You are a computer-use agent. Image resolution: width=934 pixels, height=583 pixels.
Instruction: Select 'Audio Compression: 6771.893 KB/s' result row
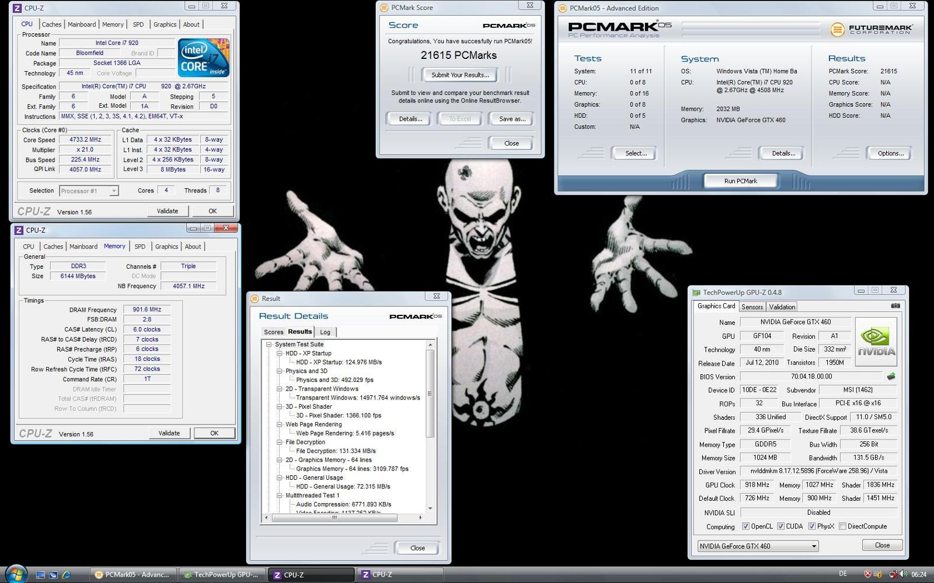343,504
